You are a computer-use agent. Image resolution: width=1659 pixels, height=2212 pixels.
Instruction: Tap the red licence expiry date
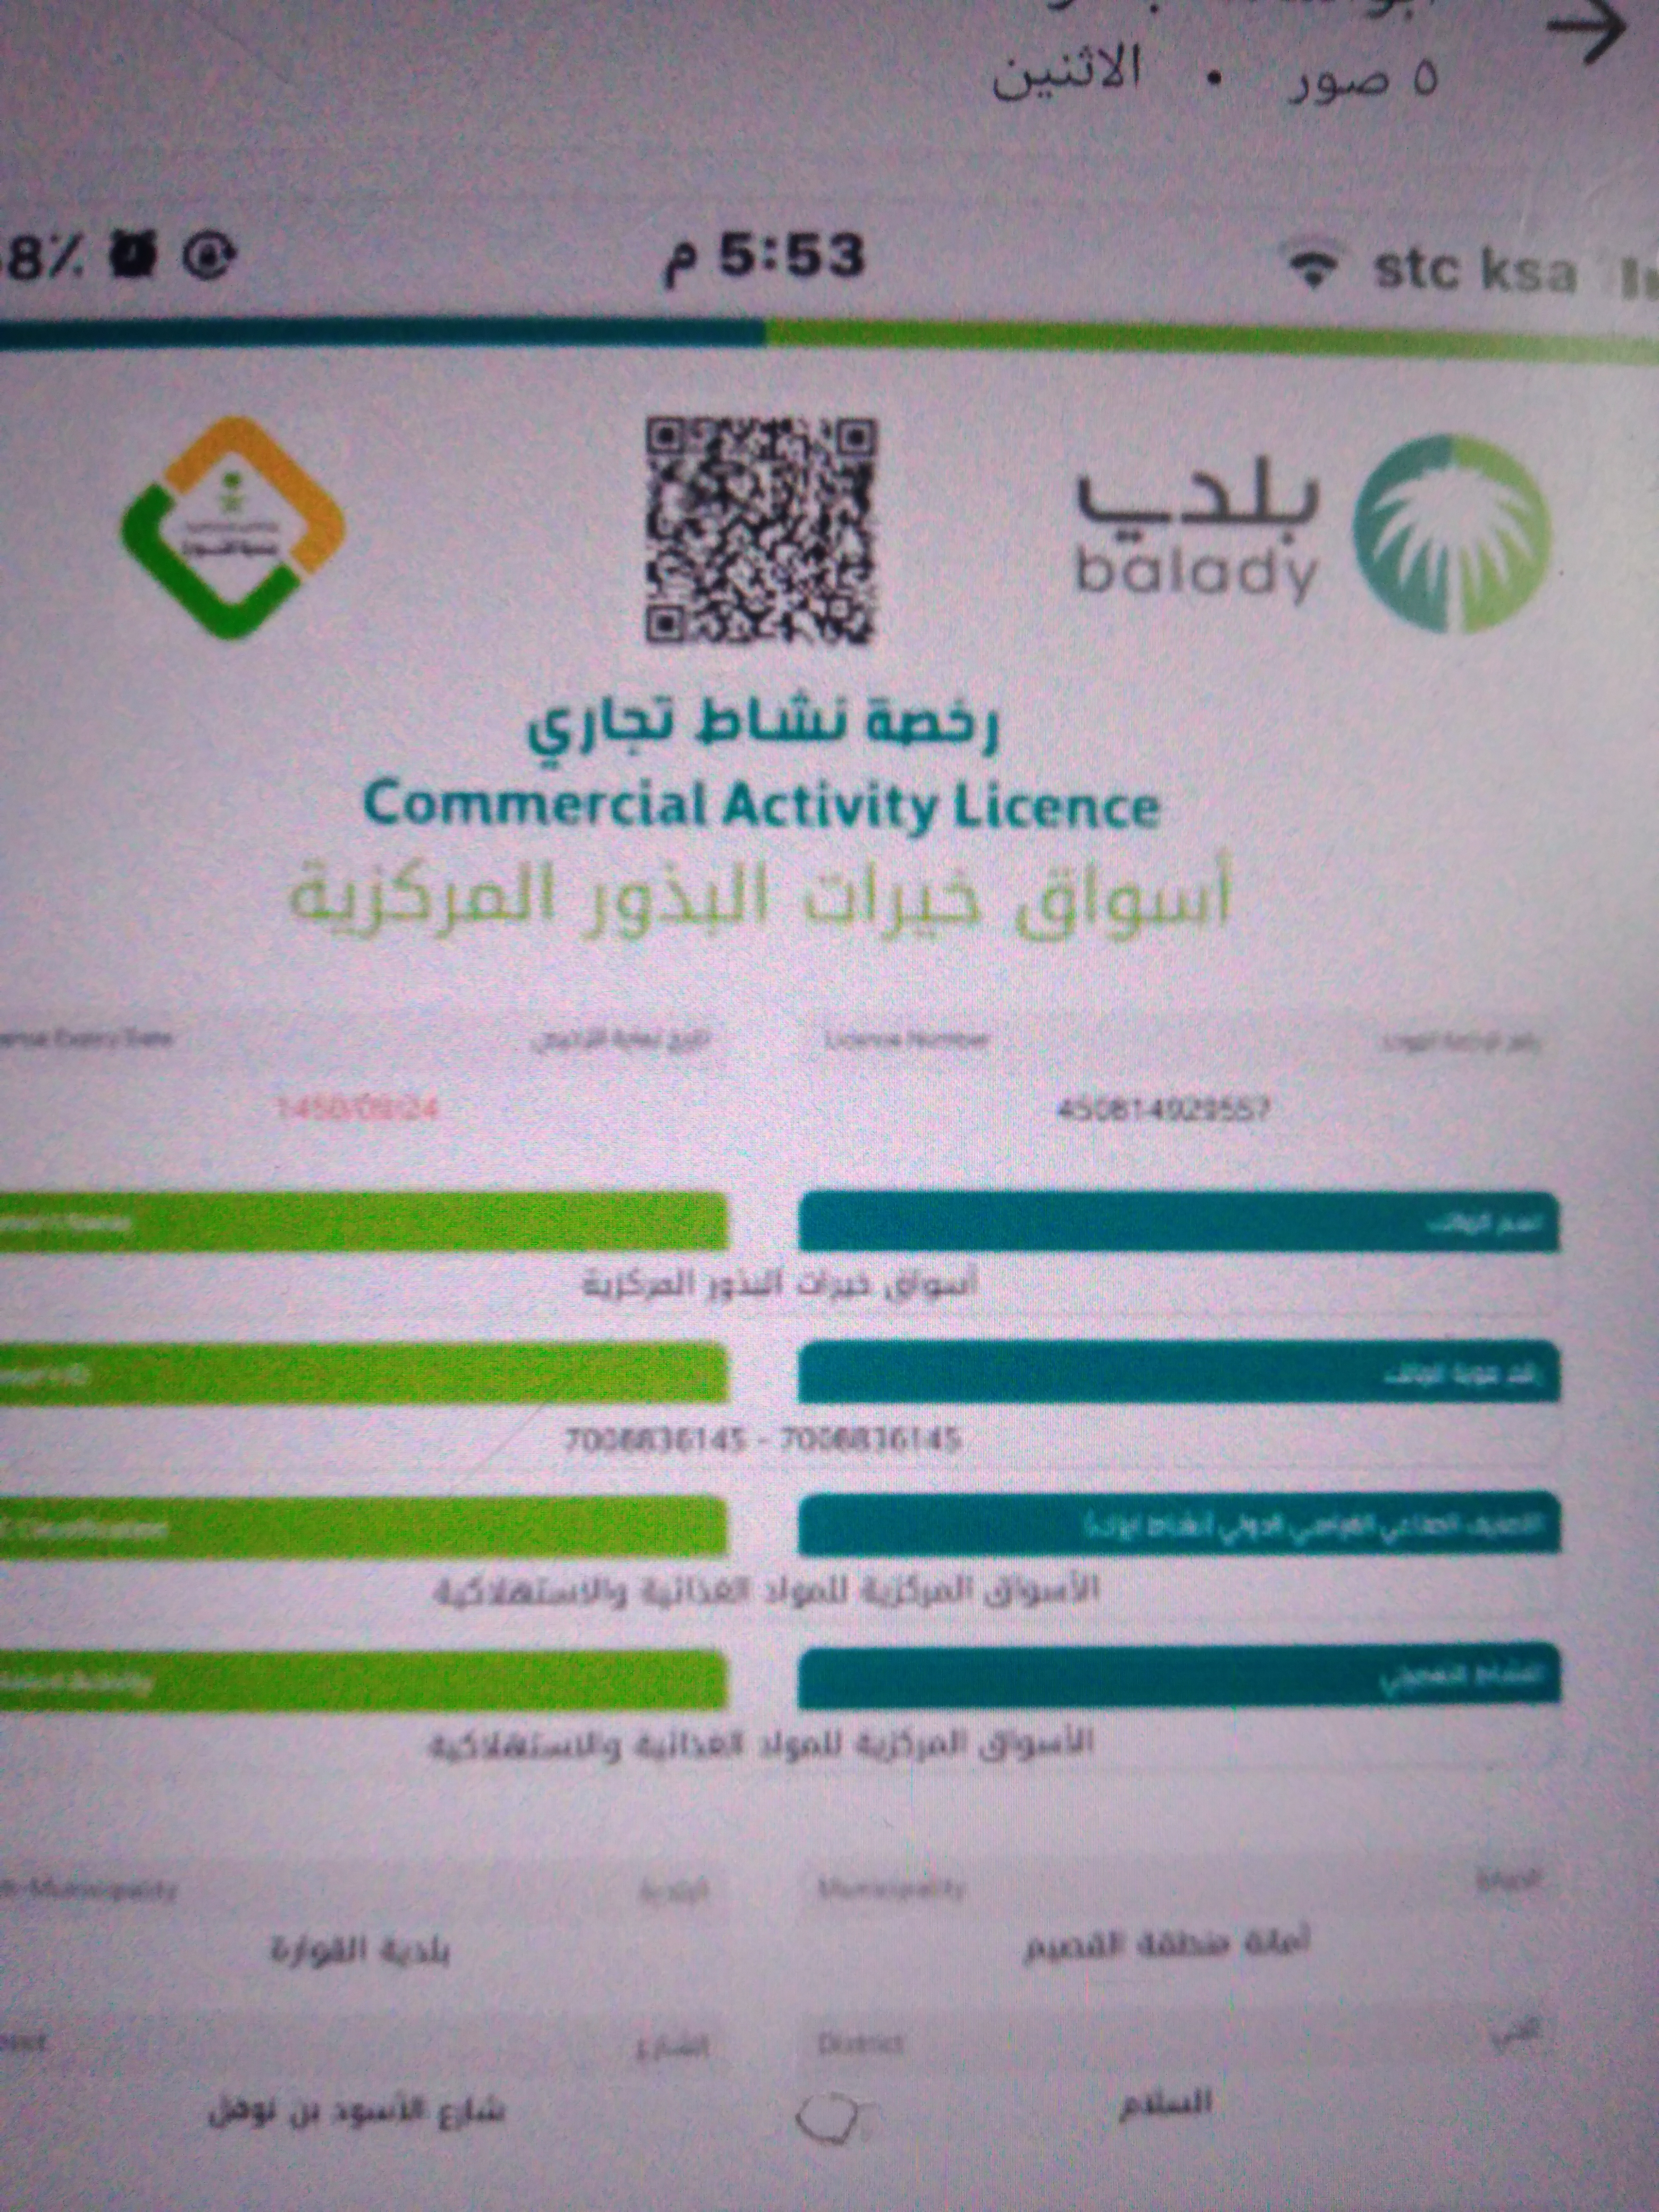(x=357, y=1108)
